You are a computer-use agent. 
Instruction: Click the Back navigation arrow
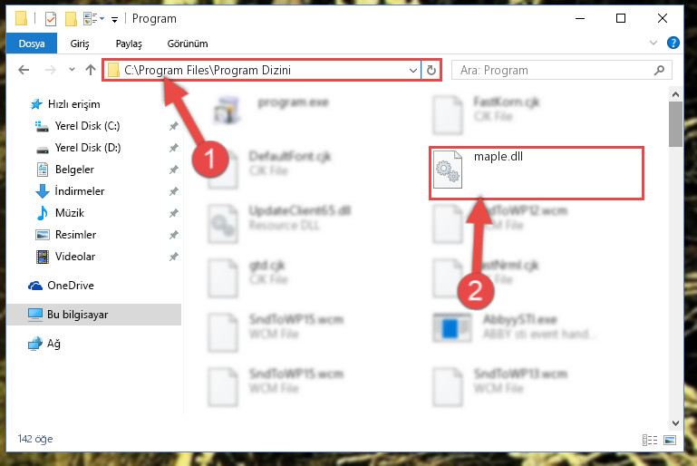tap(24, 70)
